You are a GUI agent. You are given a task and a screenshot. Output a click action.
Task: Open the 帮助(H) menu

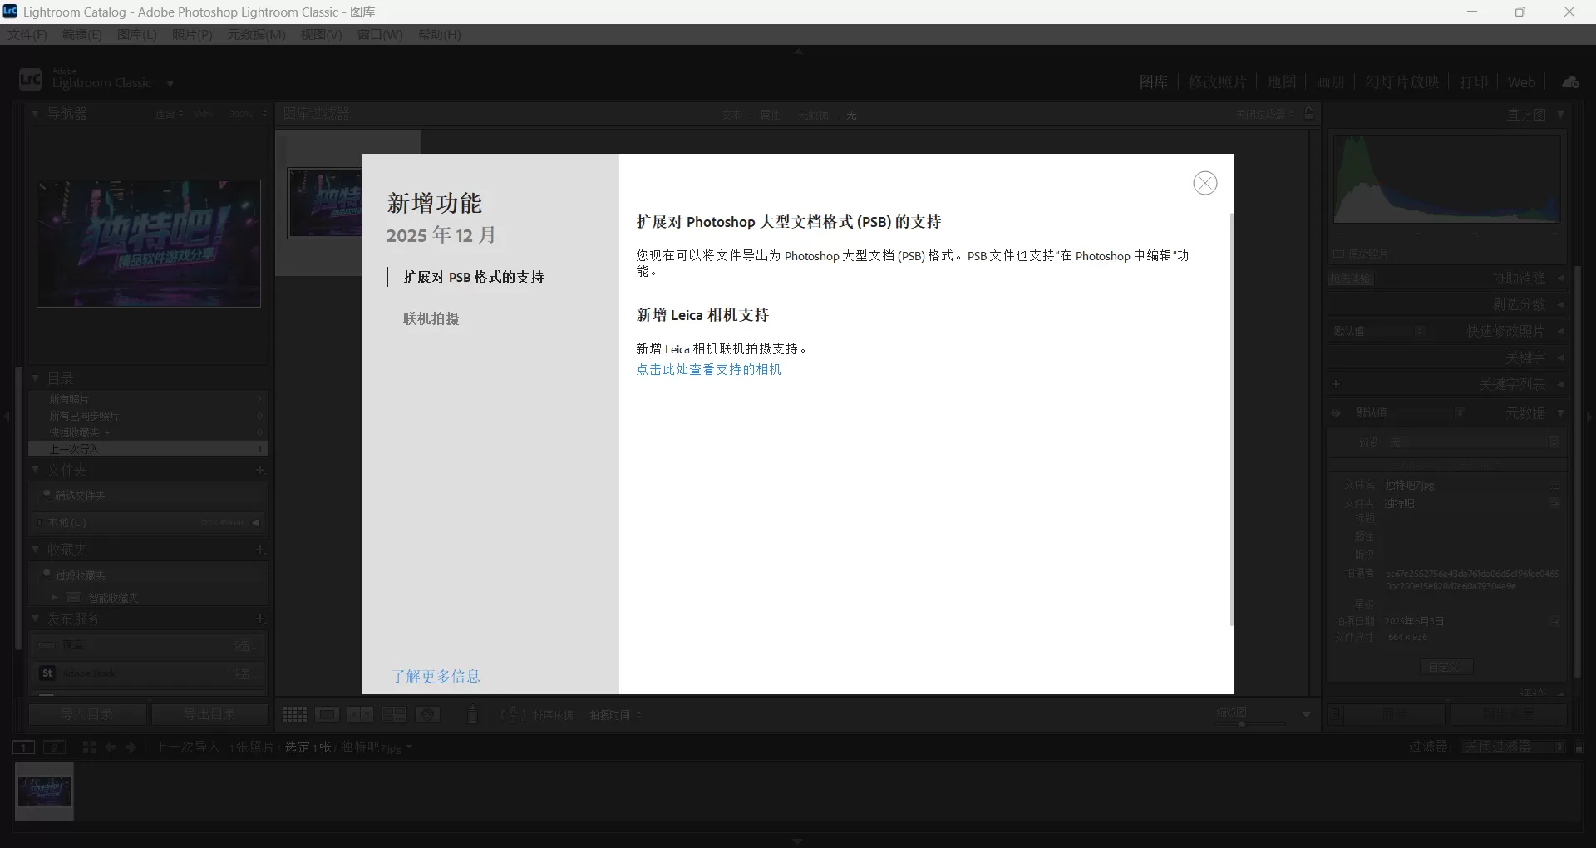click(440, 34)
